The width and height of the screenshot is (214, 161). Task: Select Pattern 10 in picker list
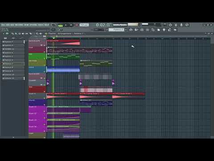(x=13, y=75)
